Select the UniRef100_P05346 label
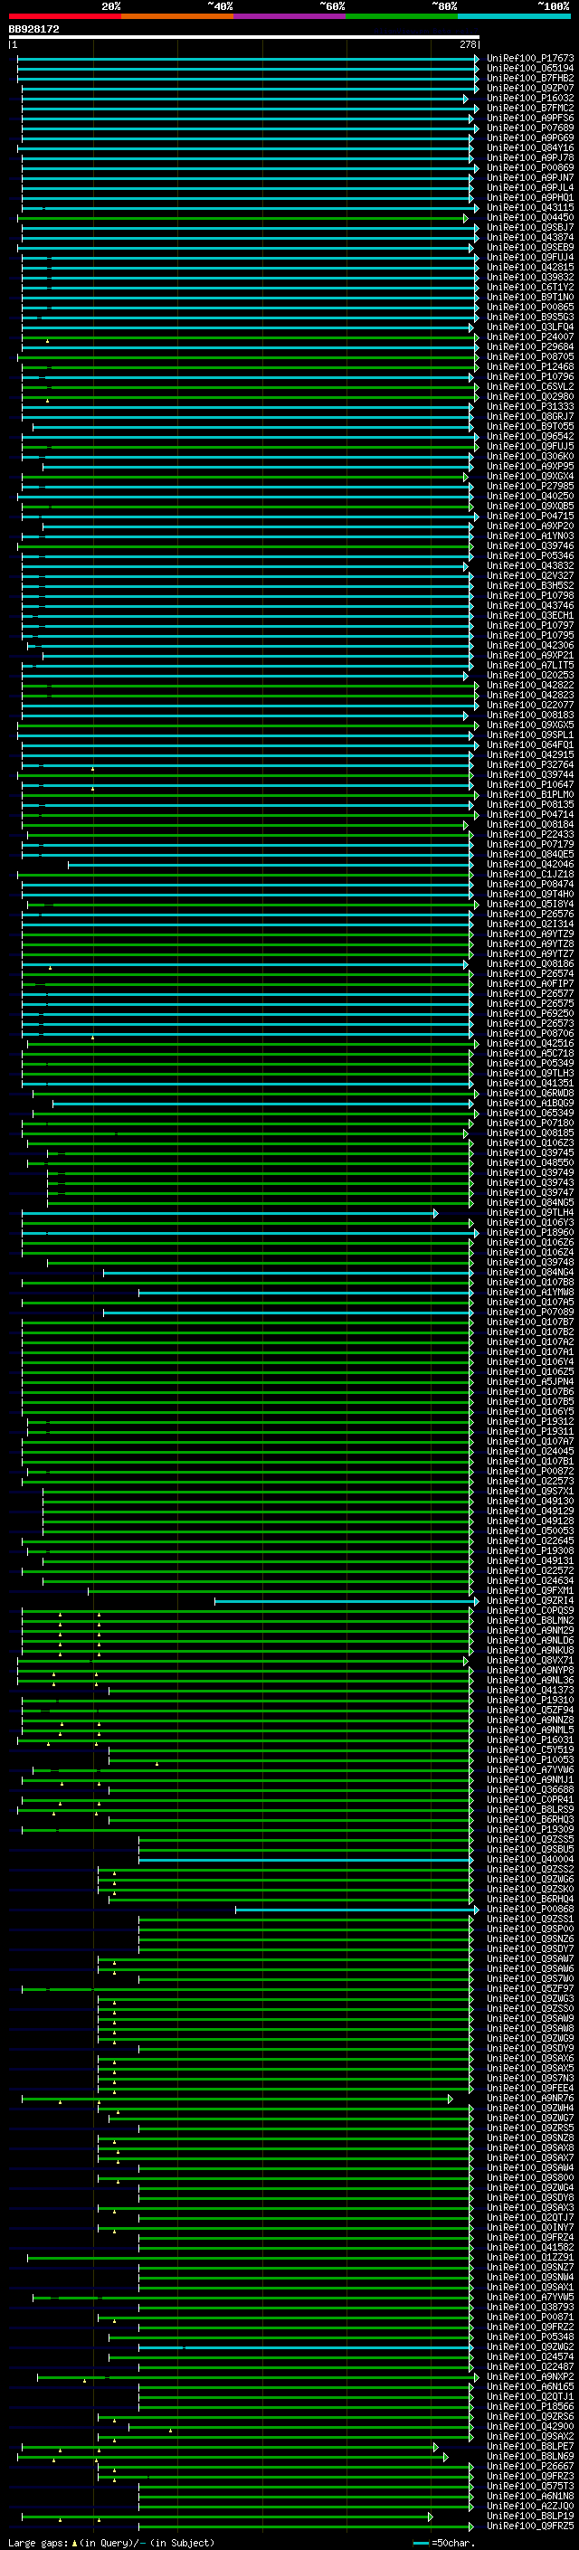 tap(530, 556)
